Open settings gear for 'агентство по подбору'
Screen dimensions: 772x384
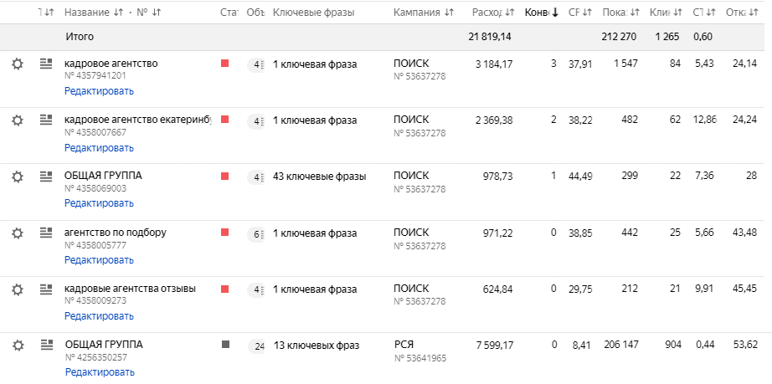point(17,233)
